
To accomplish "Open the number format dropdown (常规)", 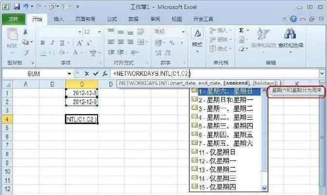I will (x=183, y=32).
